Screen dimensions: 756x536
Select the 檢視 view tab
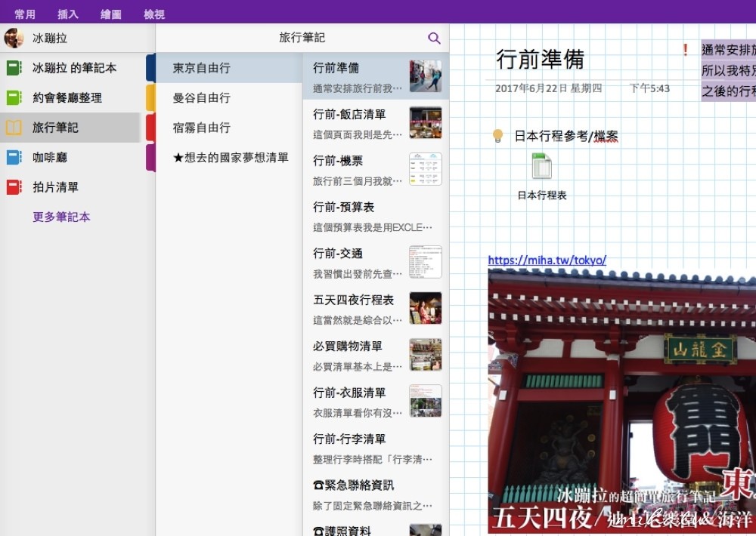click(153, 13)
